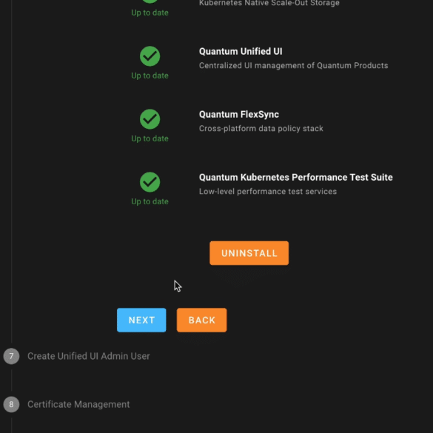
Task: Click the green checkmark beside Quantum FlexSync
Action: [x=150, y=119]
